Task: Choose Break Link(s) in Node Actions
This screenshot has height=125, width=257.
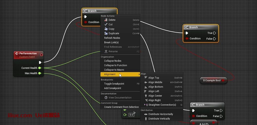Action: point(120,42)
